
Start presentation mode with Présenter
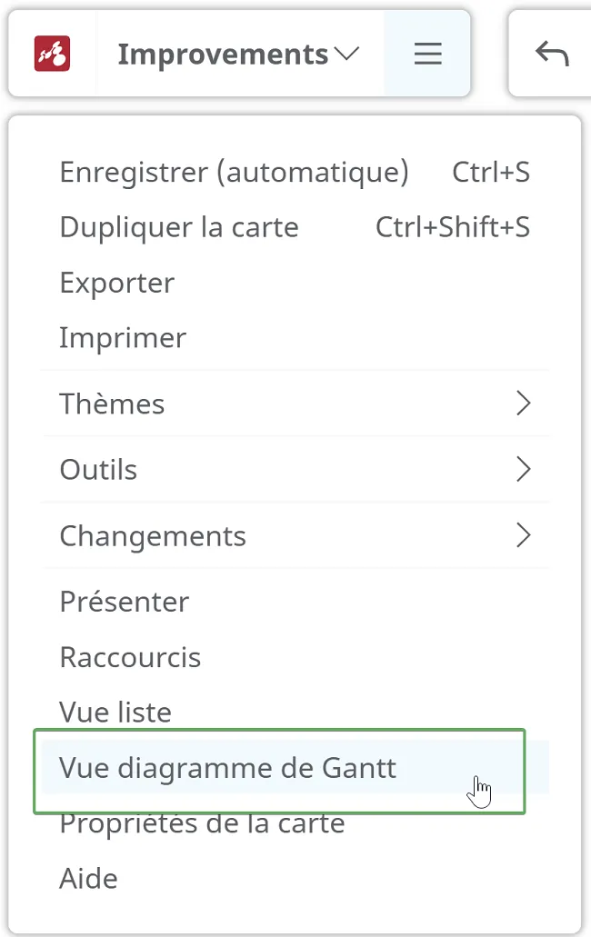click(295, 601)
